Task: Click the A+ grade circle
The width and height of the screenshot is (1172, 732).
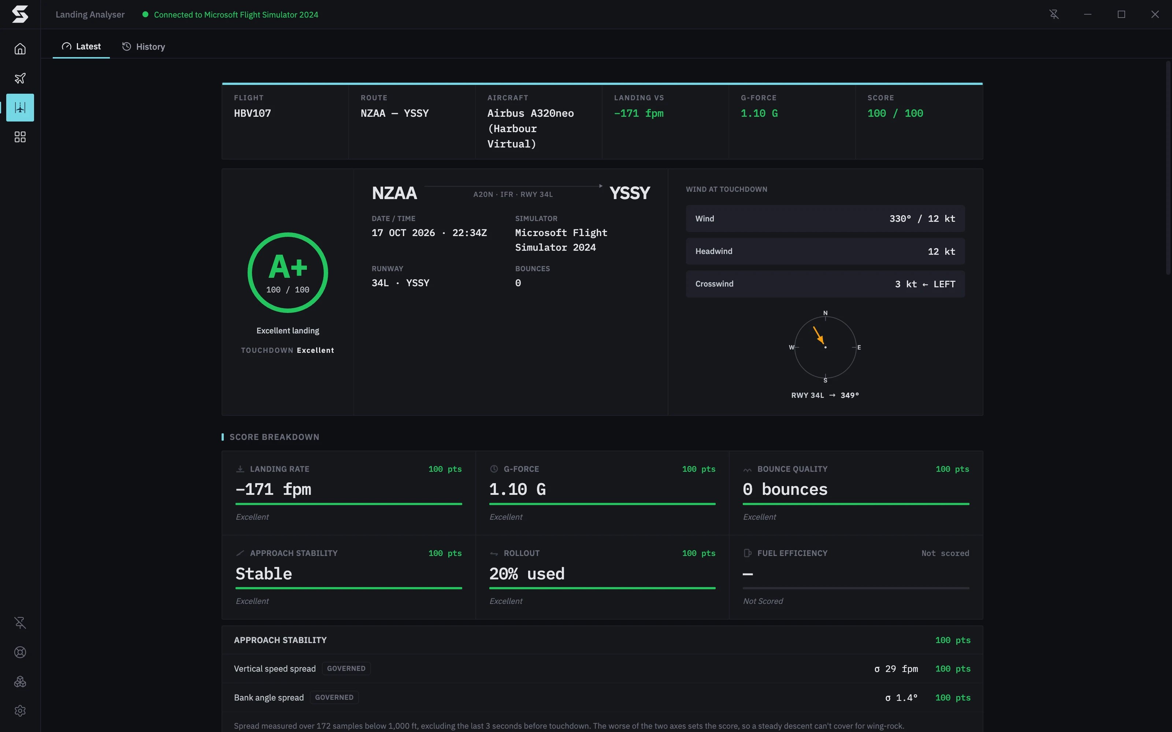Action: 288,273
